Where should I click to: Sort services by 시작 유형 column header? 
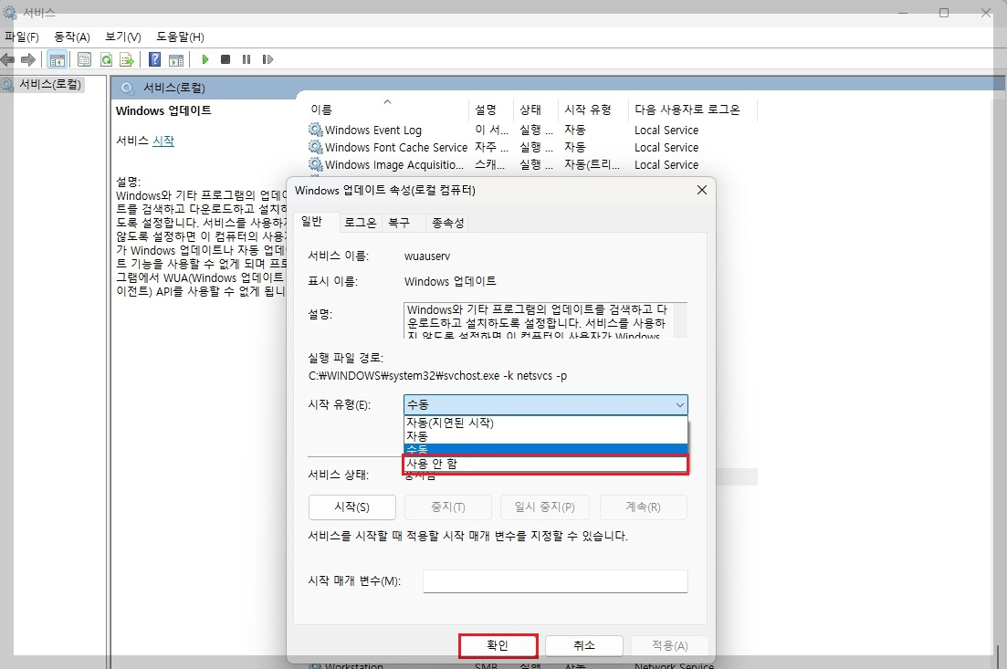(x=594, y=110)
